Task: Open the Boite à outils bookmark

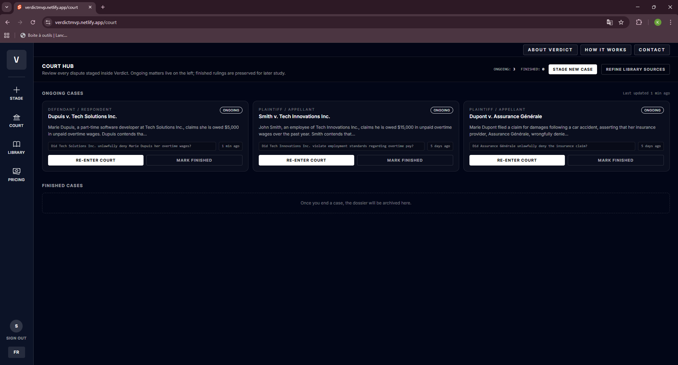Action: [x=44, y=35]
